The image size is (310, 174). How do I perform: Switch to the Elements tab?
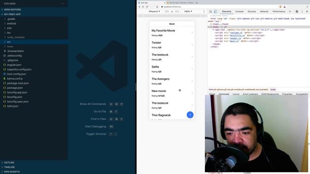pos(227,12)
